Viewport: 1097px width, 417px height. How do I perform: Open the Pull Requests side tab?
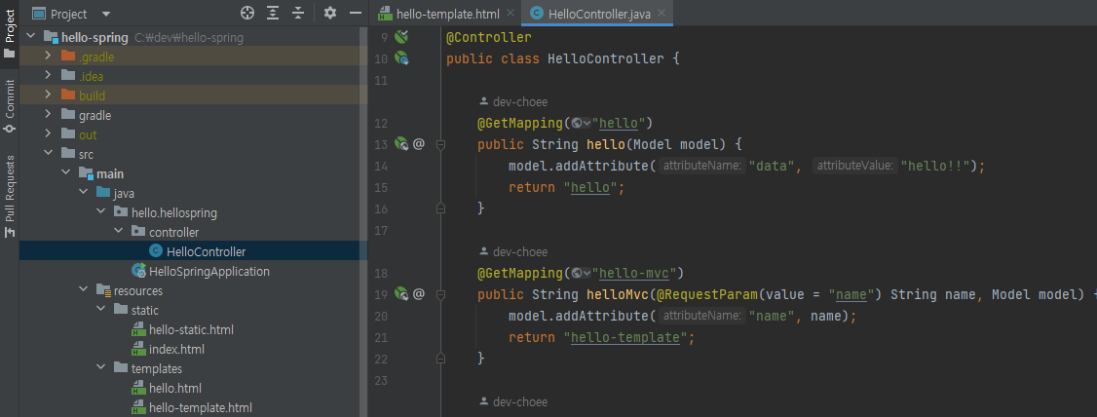click(9, 197)
